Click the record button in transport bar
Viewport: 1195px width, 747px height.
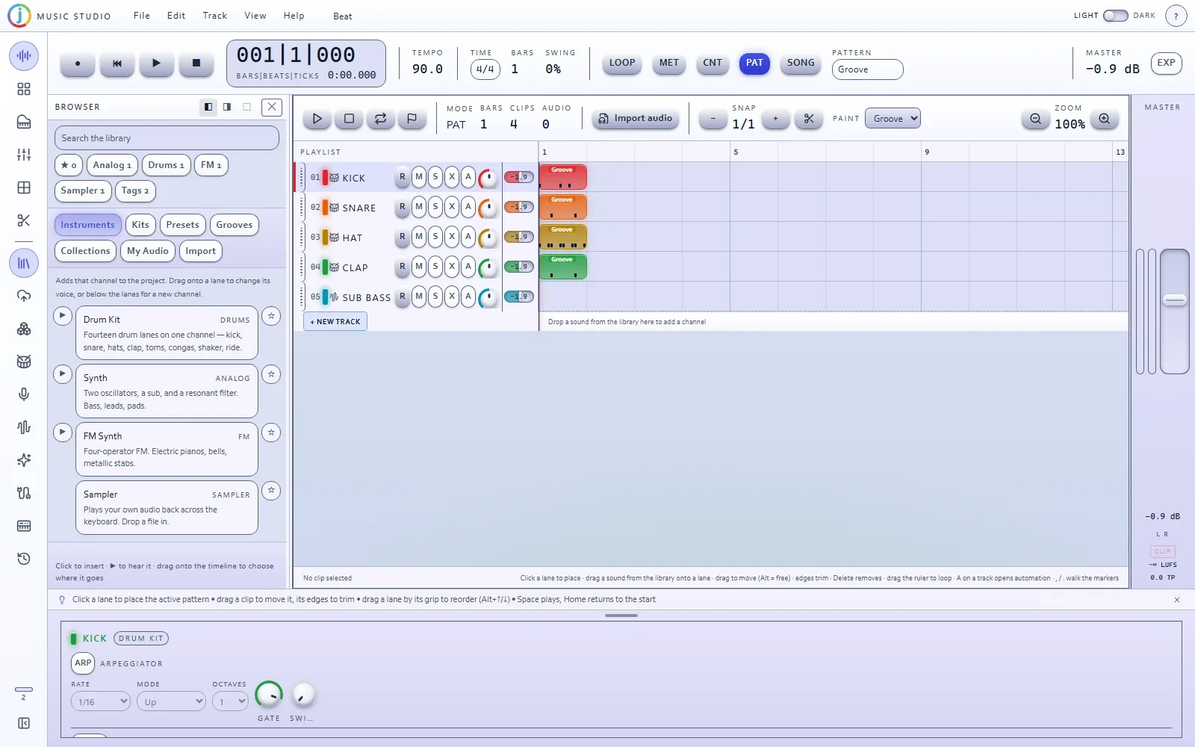(x=78, y=63)
